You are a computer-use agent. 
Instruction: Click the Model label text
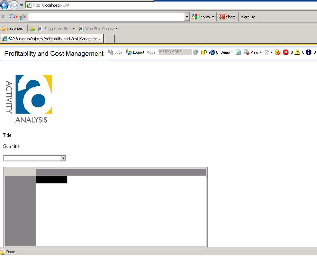point(151,52)
